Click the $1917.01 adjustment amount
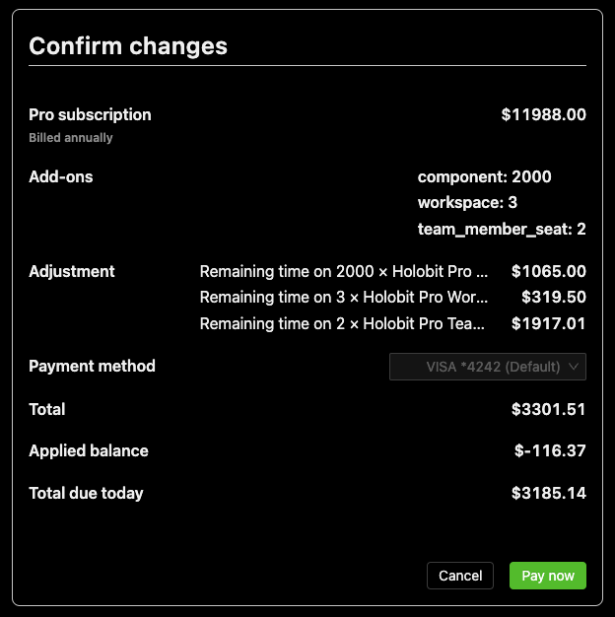The height and width of the screenshot is (617, 615). 549,322
